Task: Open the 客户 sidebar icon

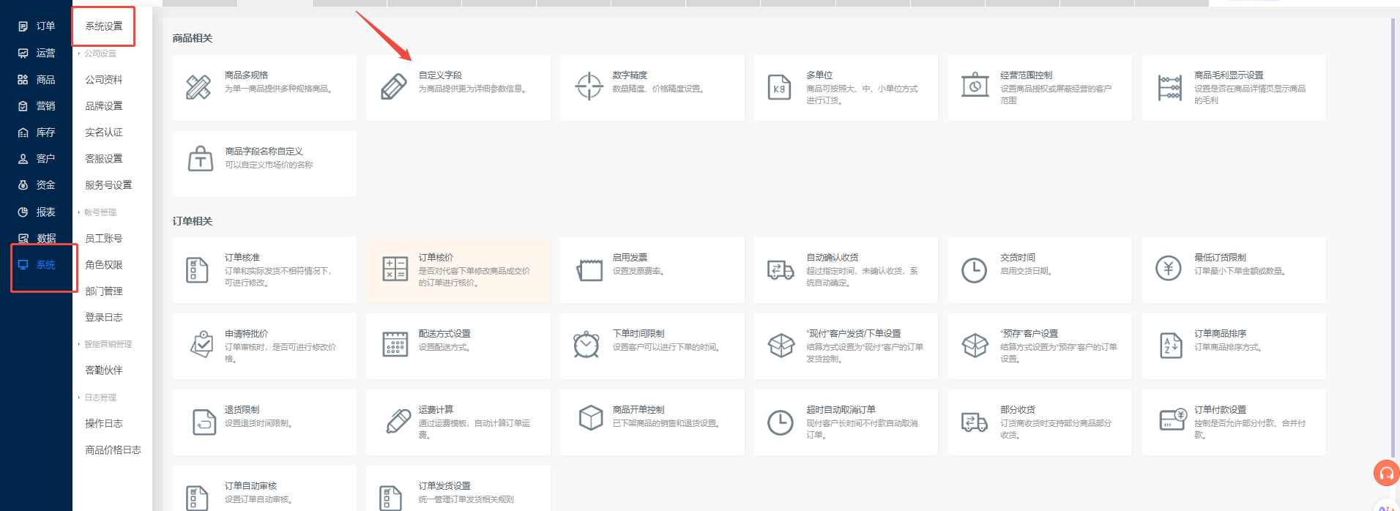Action: (x=23, y=159)
